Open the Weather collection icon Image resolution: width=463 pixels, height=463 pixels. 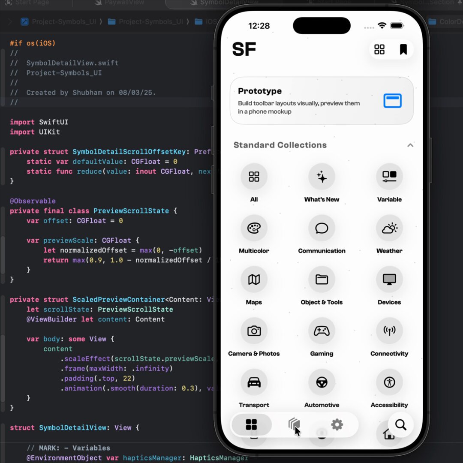pos(389,228)
